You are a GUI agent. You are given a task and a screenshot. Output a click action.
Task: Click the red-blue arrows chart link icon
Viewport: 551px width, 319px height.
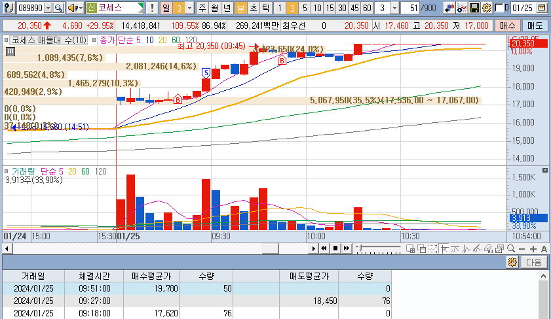[x=449, y=8]
